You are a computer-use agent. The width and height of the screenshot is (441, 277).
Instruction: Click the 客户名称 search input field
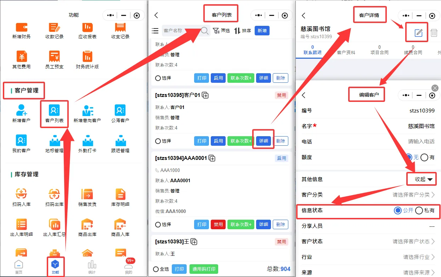click(x=180, y=31)
